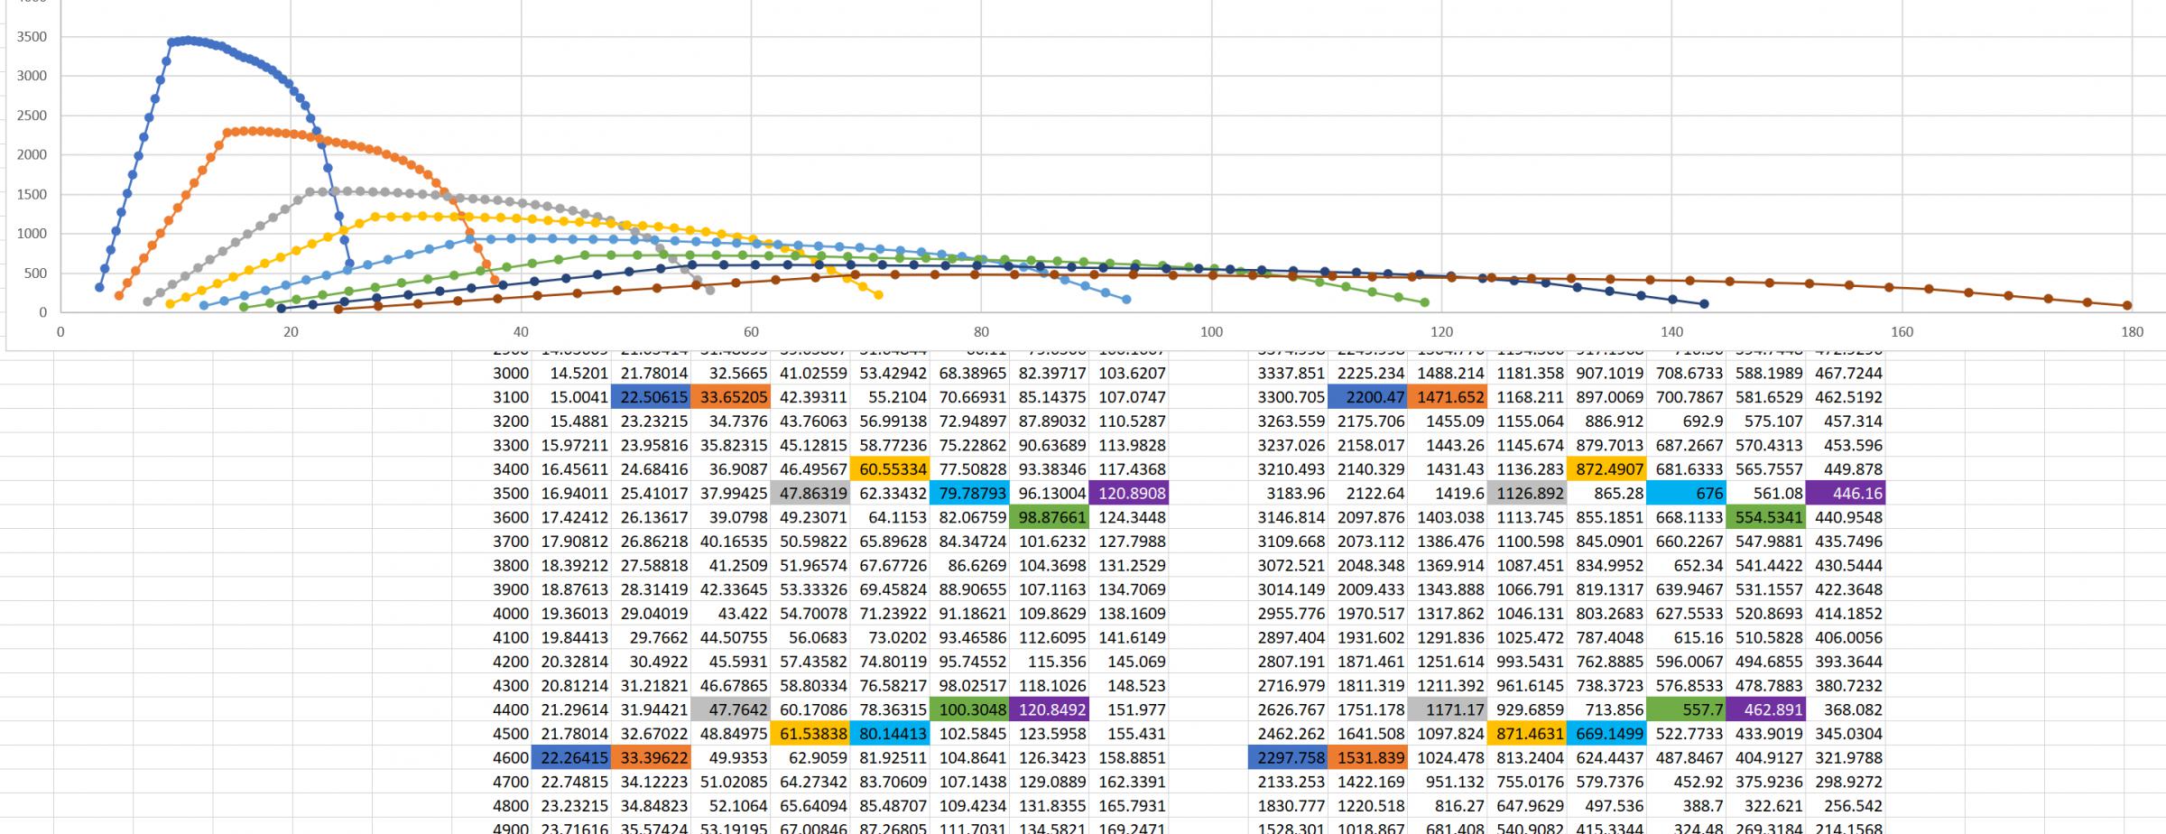2166x834 pixels.
Task: Click the row label cell 4800
Action: [492, 806]
